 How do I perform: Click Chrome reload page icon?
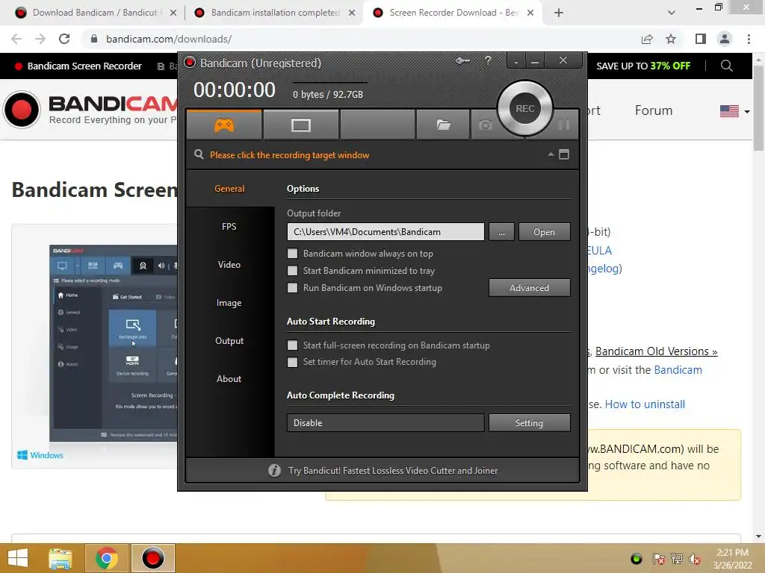point(64,39)
